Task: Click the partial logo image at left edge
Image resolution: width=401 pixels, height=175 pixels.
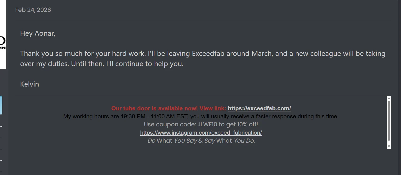Action: (3, 34)
